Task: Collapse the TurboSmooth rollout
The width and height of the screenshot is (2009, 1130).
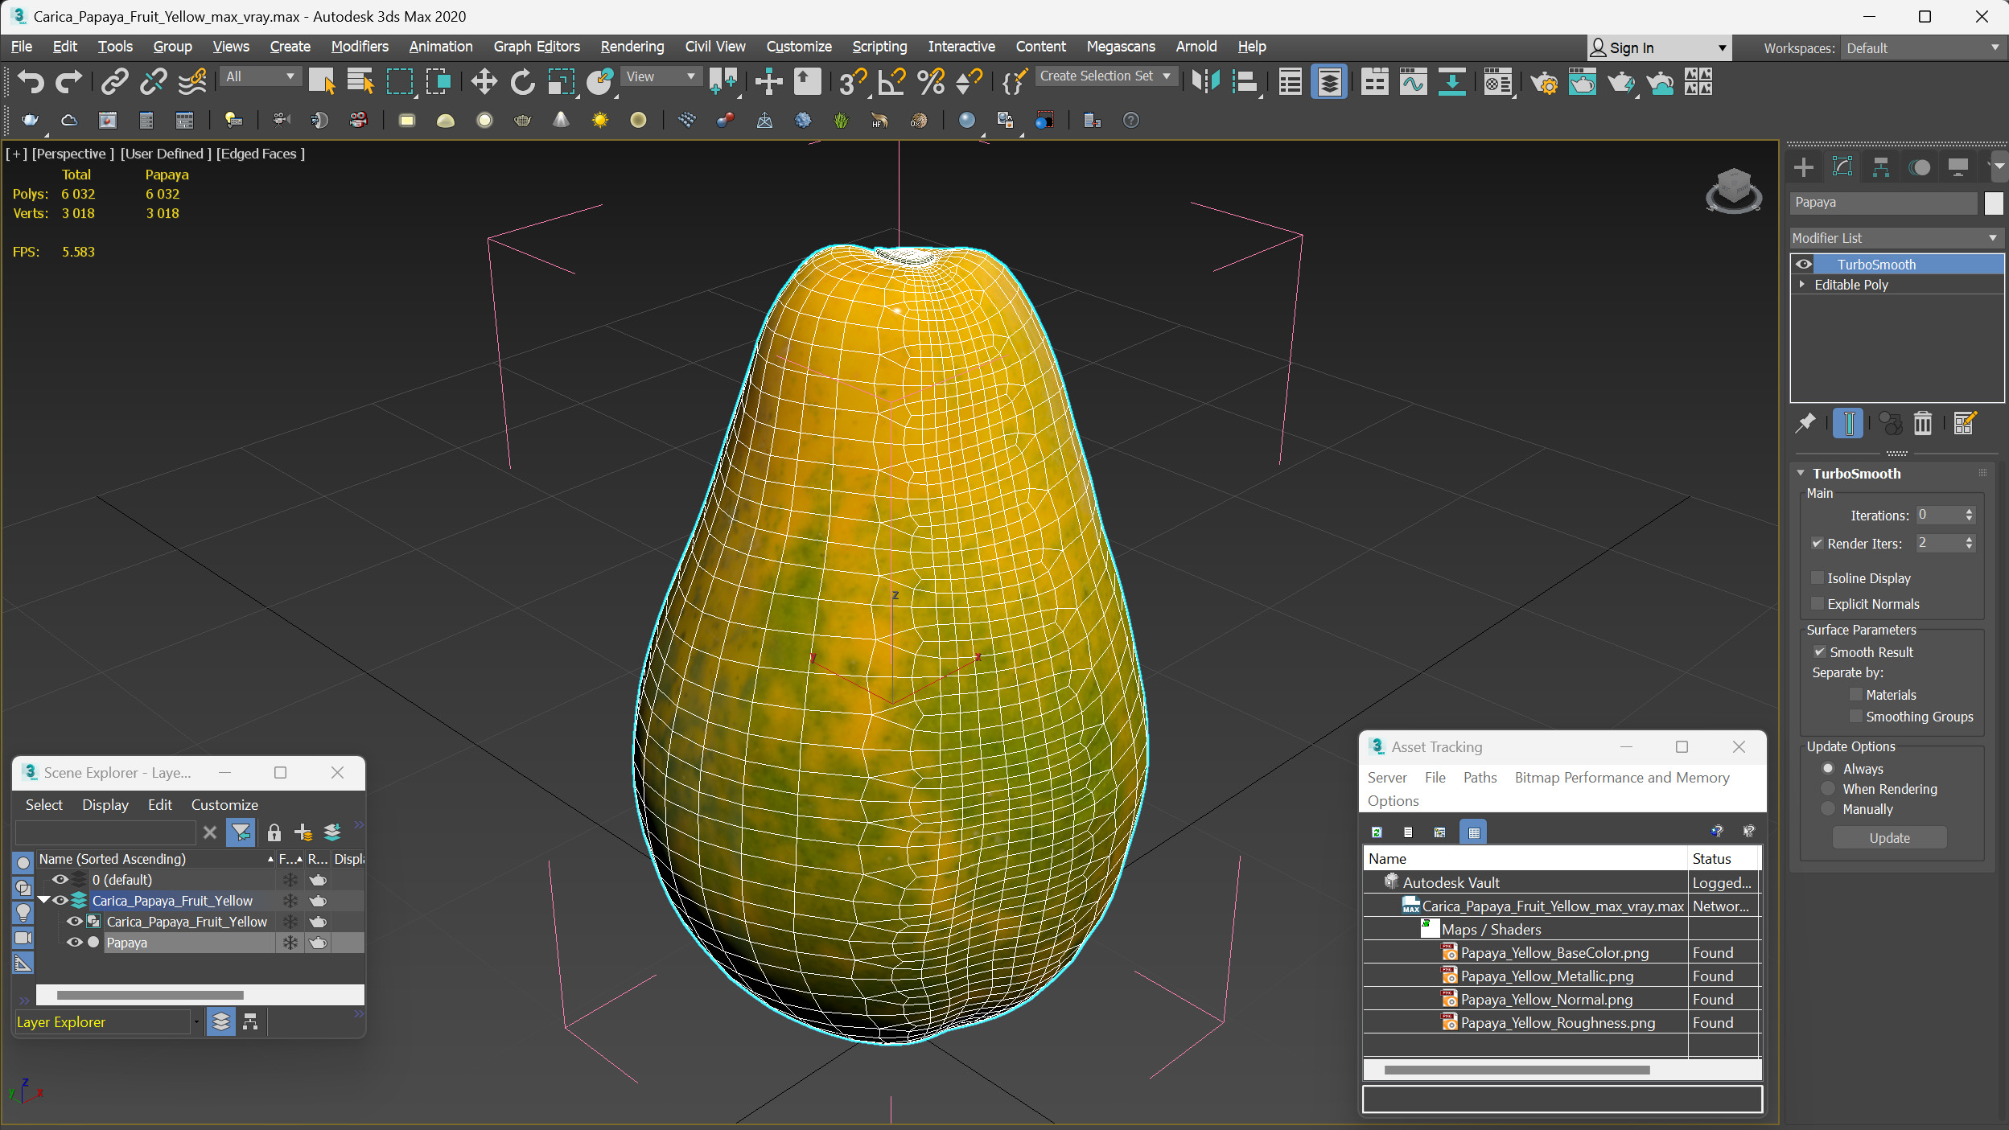Action: (x=1801, y=474)
